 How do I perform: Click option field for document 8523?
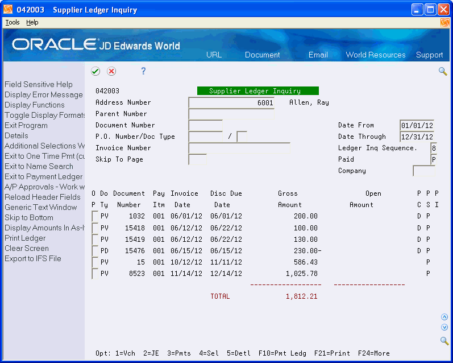click(x=95, y=273)
